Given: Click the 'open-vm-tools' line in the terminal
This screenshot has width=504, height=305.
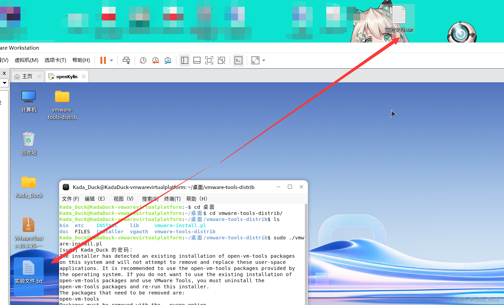Looking at the screenshot, I should [79, 299].
